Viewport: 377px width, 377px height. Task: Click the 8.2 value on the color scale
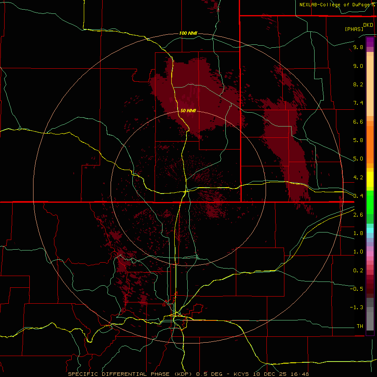click(x=358, y=84)
